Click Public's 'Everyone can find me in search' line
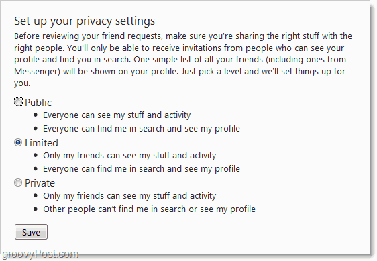 click(142, 129)
